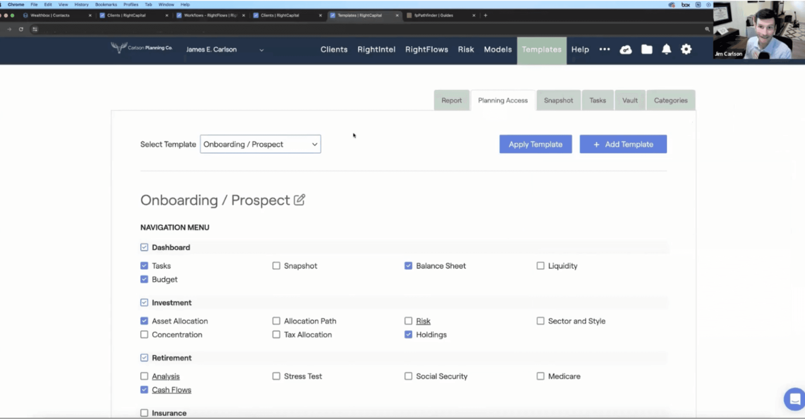Check the Sector and Style checkbox
This screenshot has height=420, width=805.
(x=540, y=321)
